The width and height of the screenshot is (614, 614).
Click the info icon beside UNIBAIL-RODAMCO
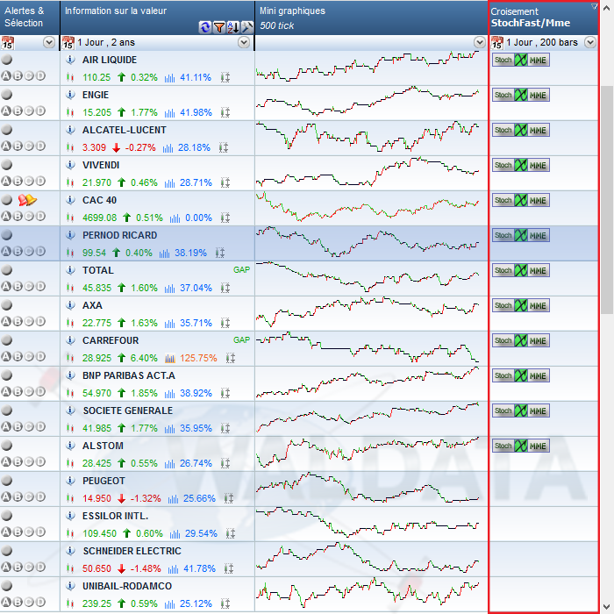[70, 586]
